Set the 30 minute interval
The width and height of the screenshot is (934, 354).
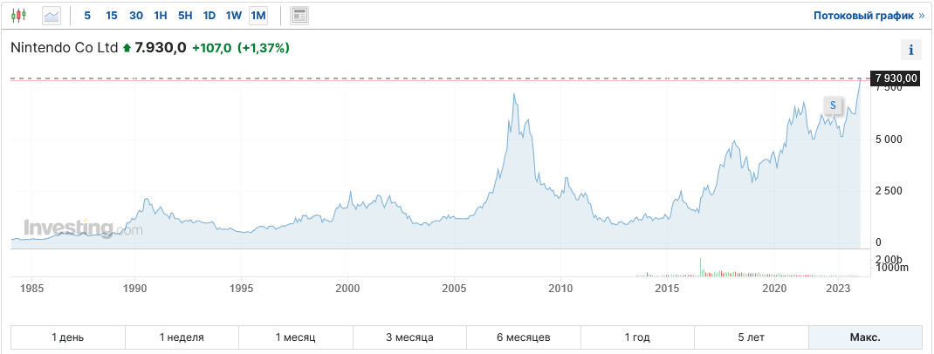coord(136,16)
